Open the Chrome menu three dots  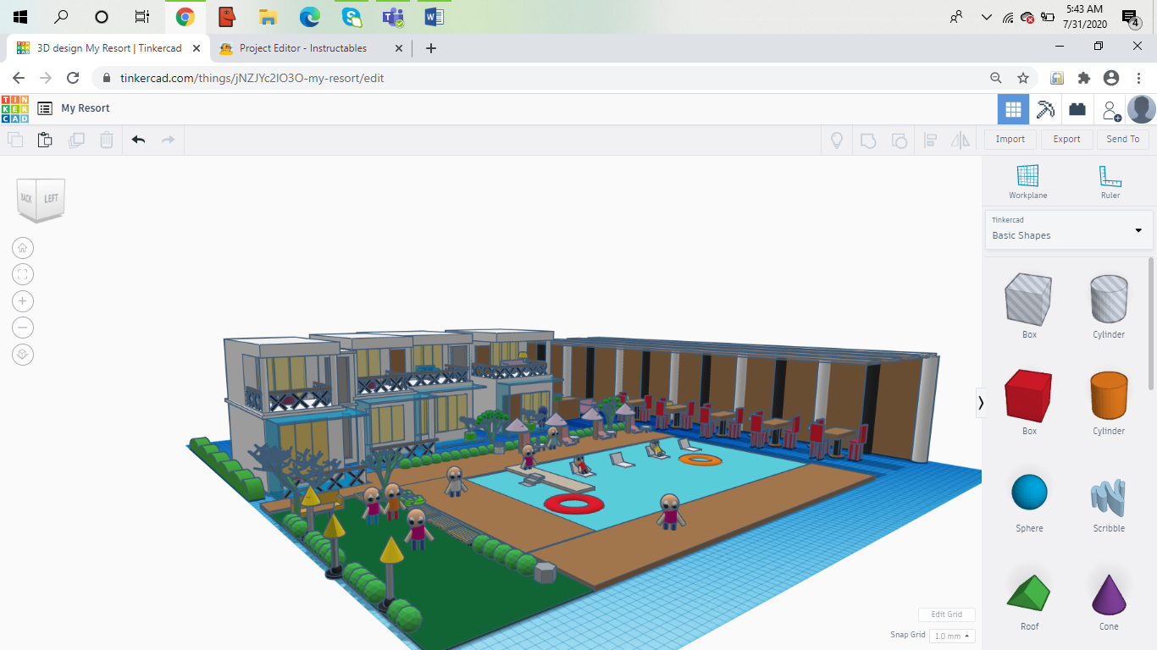click(1139, 78)
